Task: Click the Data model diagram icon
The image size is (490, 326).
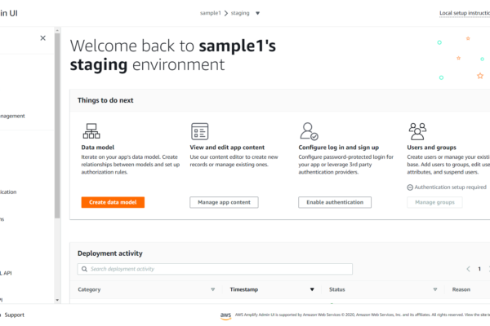Action: pos(91,131)
